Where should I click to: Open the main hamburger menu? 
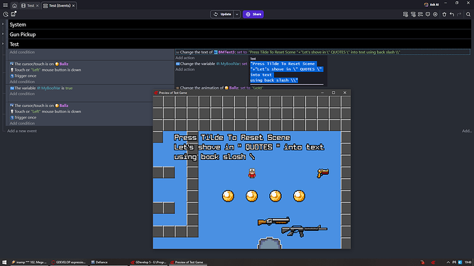(x=5, y=5)
